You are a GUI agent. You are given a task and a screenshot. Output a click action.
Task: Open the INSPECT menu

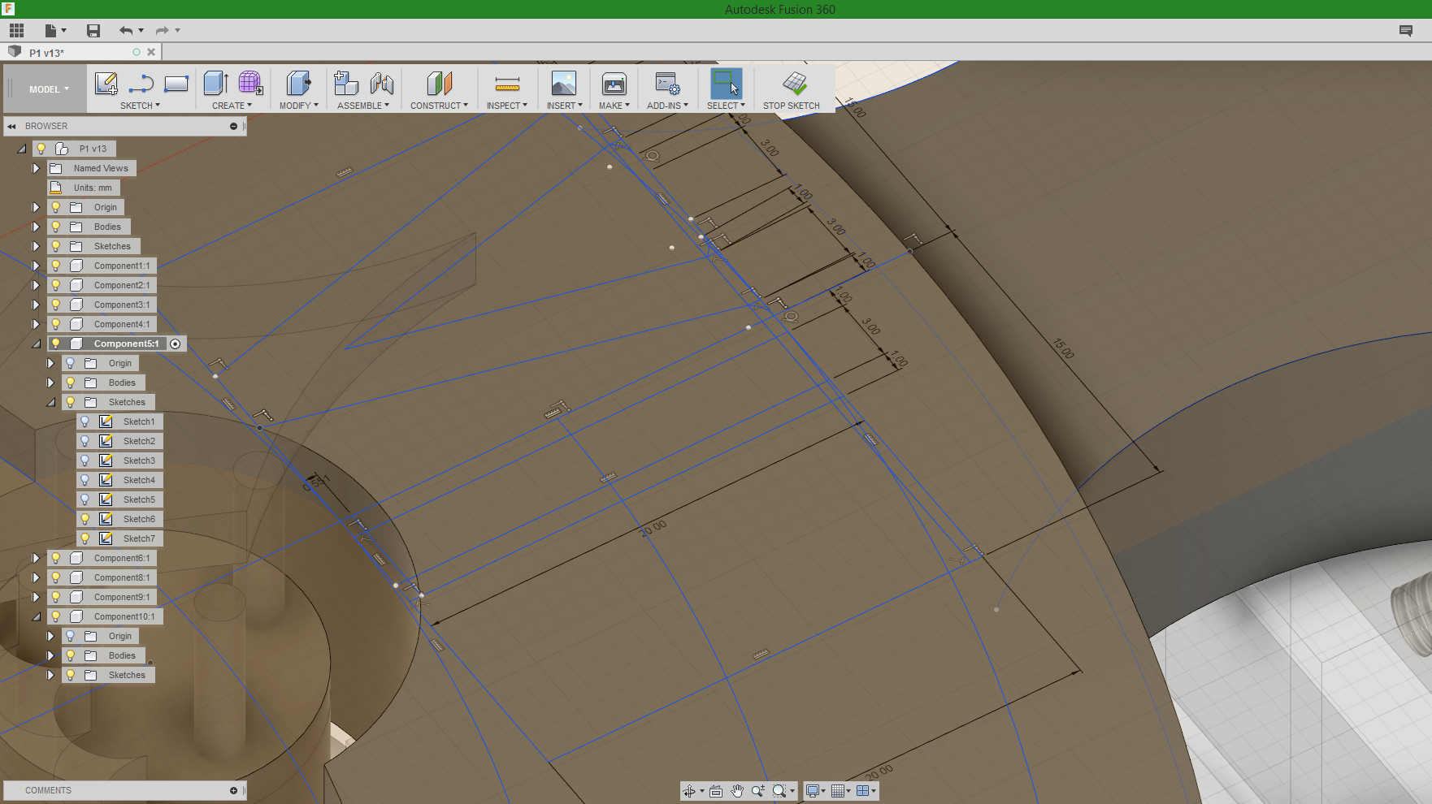507,106
